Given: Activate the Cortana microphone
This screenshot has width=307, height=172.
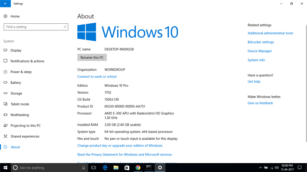Looking at the screenshot, I should [83, 168].
